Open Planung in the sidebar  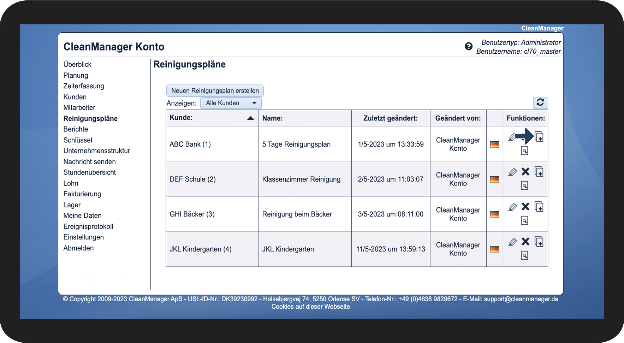coord(76,75)
